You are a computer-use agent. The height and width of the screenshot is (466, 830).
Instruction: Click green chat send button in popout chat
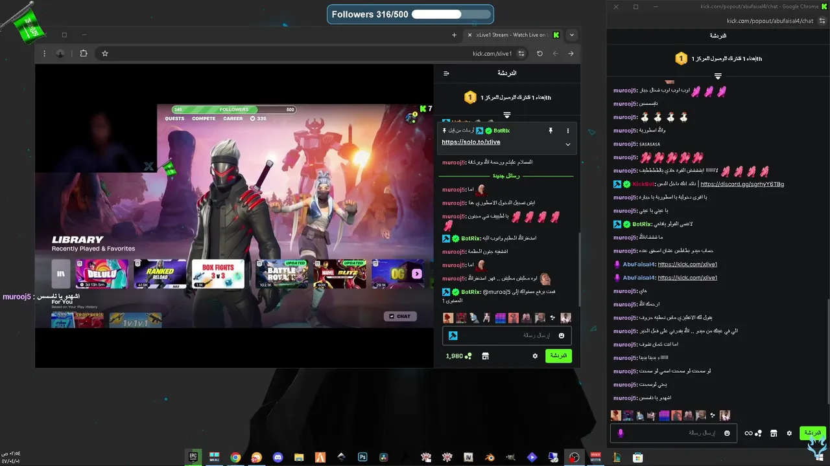(x=812, y=433)
